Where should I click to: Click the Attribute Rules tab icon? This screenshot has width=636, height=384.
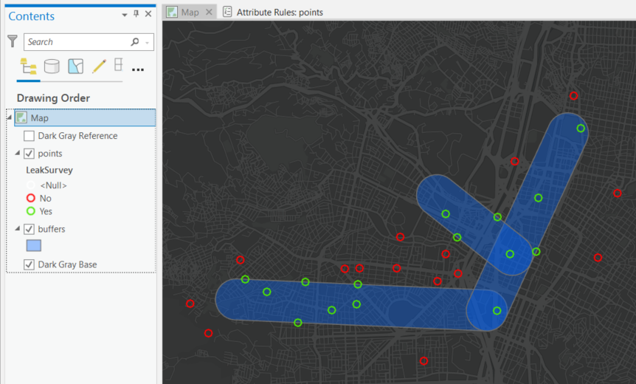[x=227, y=12]
